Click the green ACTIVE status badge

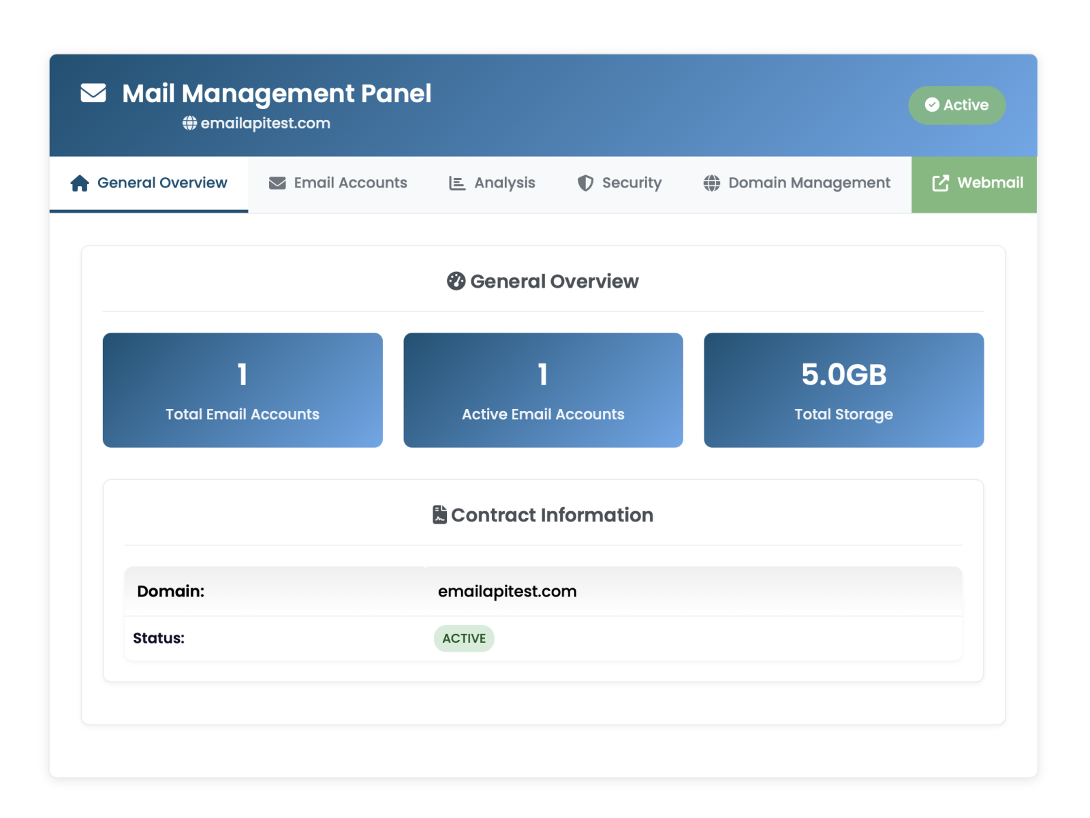464,639
